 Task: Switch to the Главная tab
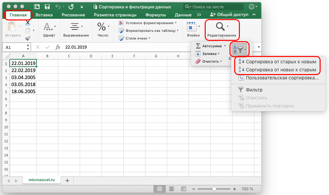pyautogui.click(x=18, y=15)
